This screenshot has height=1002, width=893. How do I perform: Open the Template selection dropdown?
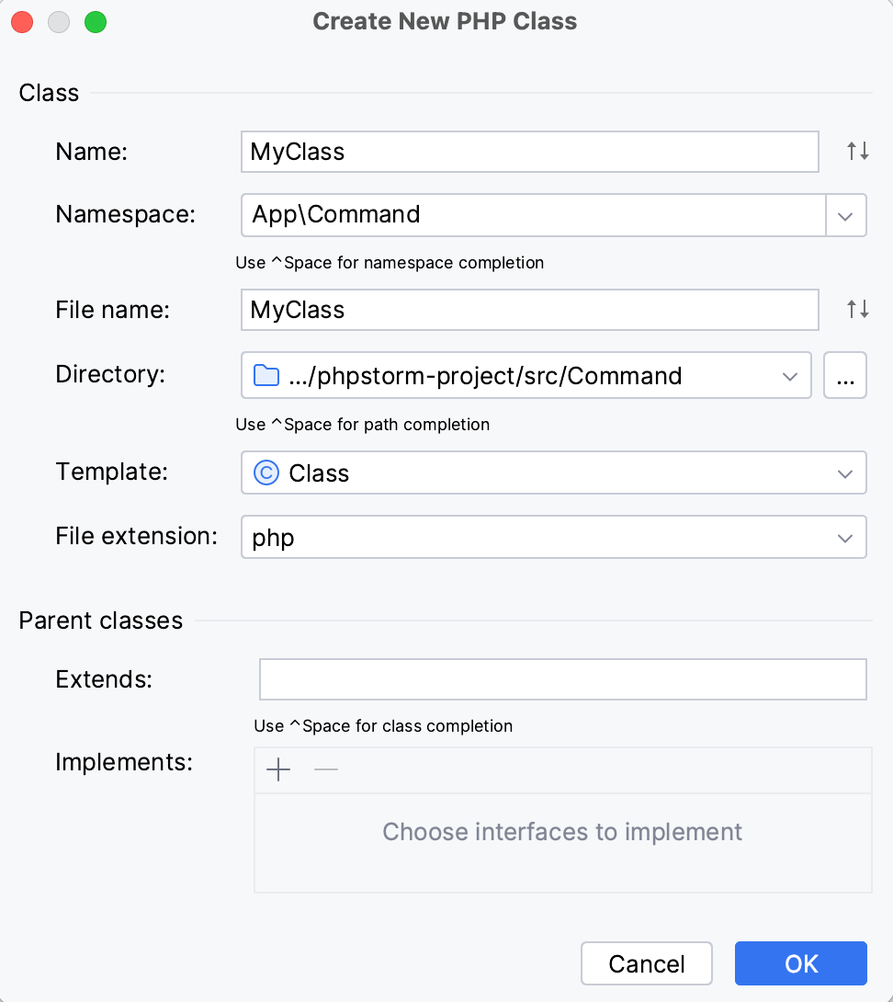[844, 473]
